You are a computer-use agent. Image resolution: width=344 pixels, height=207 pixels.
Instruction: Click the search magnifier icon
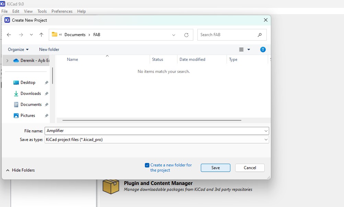pos(260,35)
